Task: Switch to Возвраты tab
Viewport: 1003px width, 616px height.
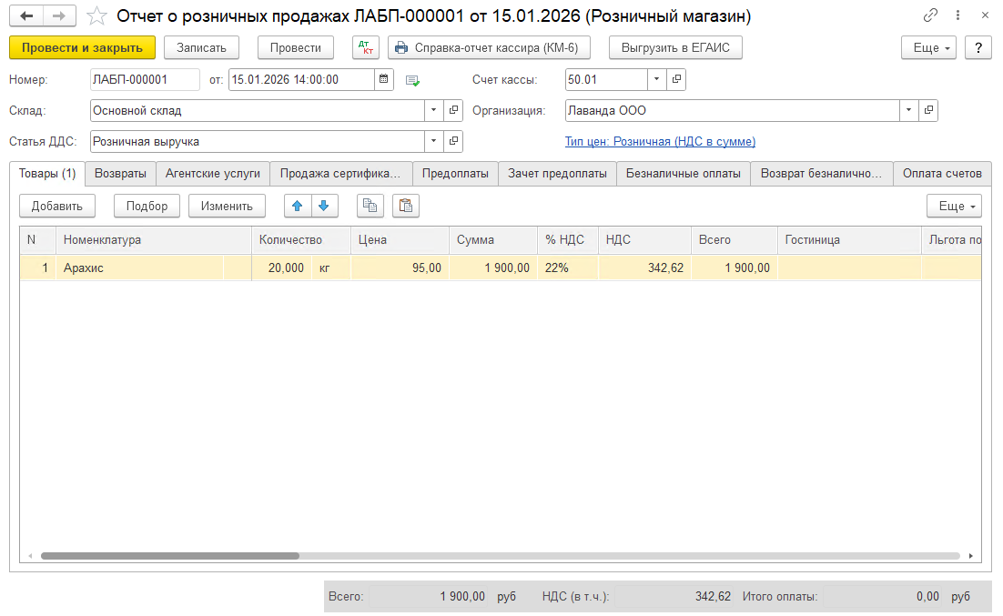Action: [x=120, y=174]
